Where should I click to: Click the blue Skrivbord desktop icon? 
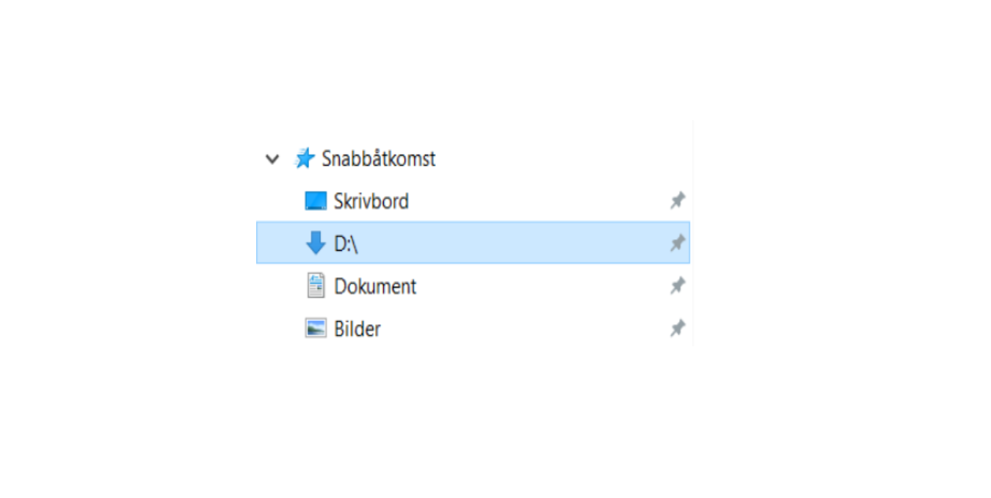(316, 201)
